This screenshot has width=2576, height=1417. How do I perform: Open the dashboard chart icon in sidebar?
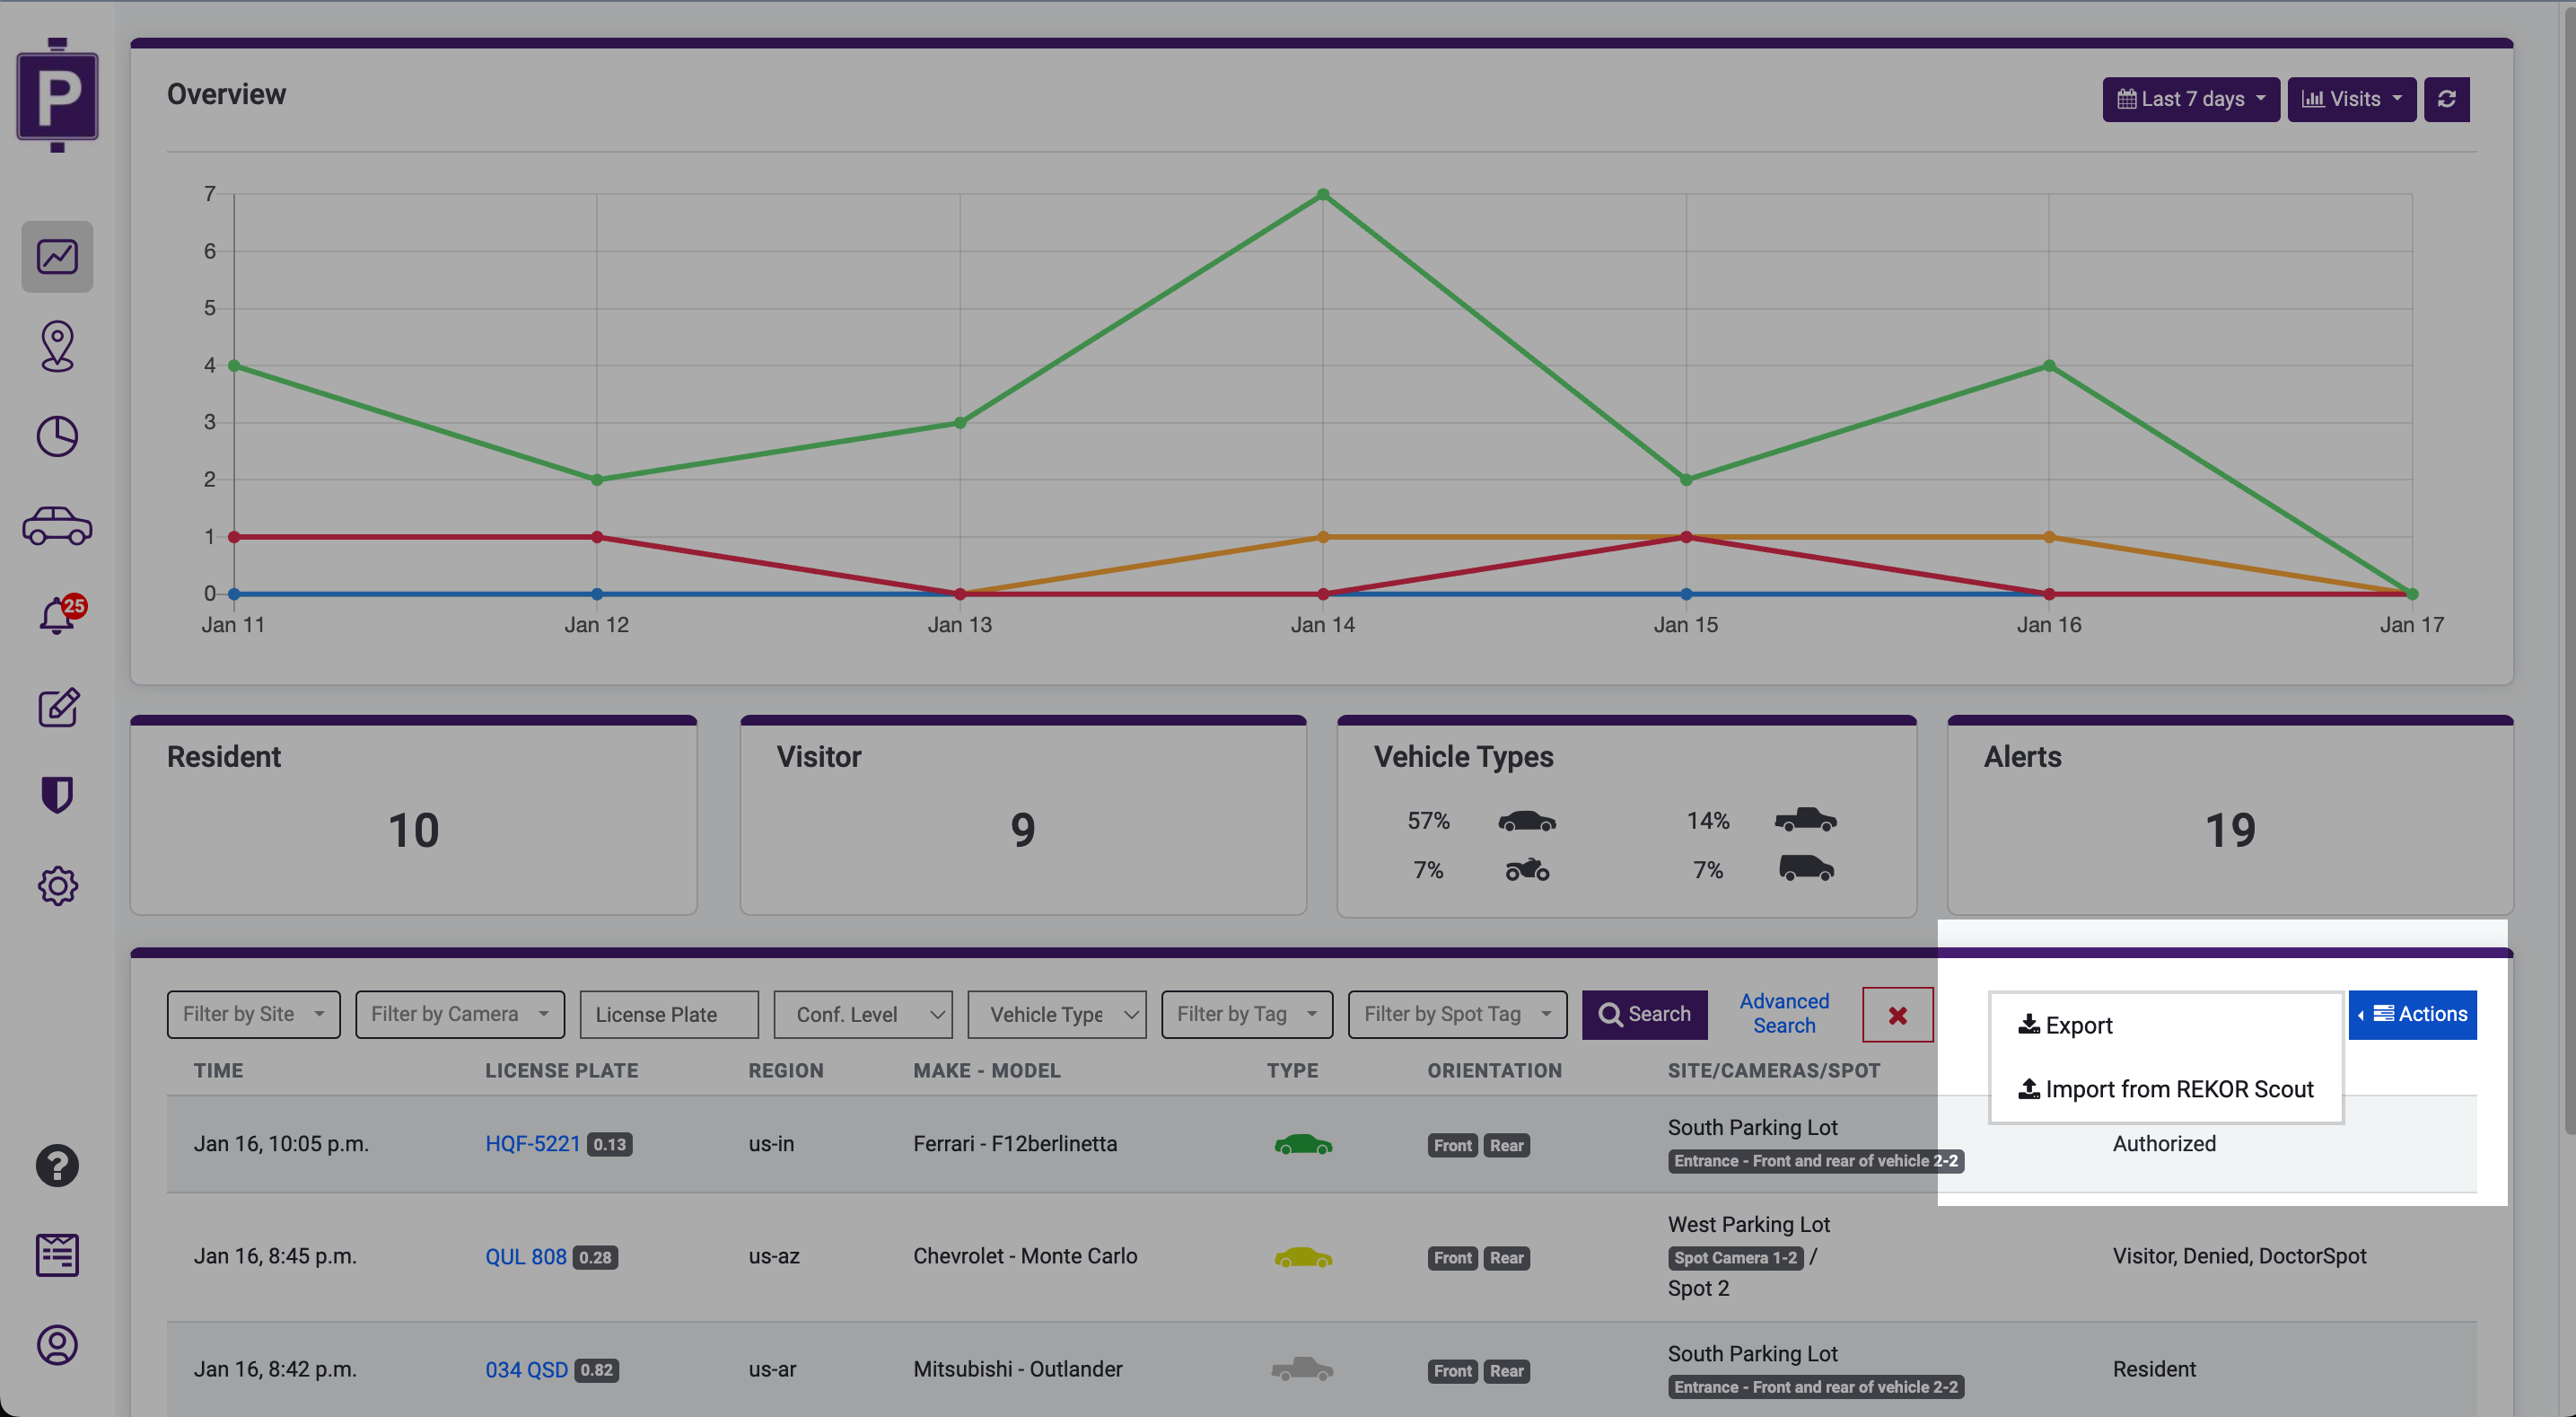click(x=57, y=257)
